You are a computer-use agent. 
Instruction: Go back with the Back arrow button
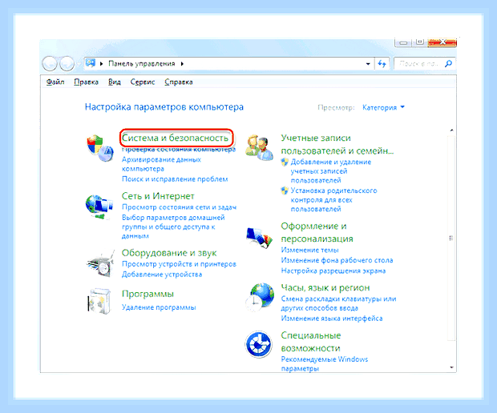tap(50, 63)
